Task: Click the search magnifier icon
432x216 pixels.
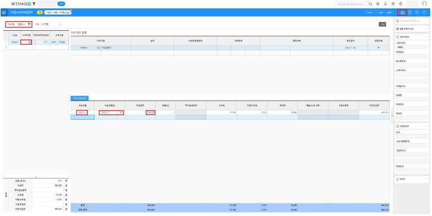Action: point(371,4)
